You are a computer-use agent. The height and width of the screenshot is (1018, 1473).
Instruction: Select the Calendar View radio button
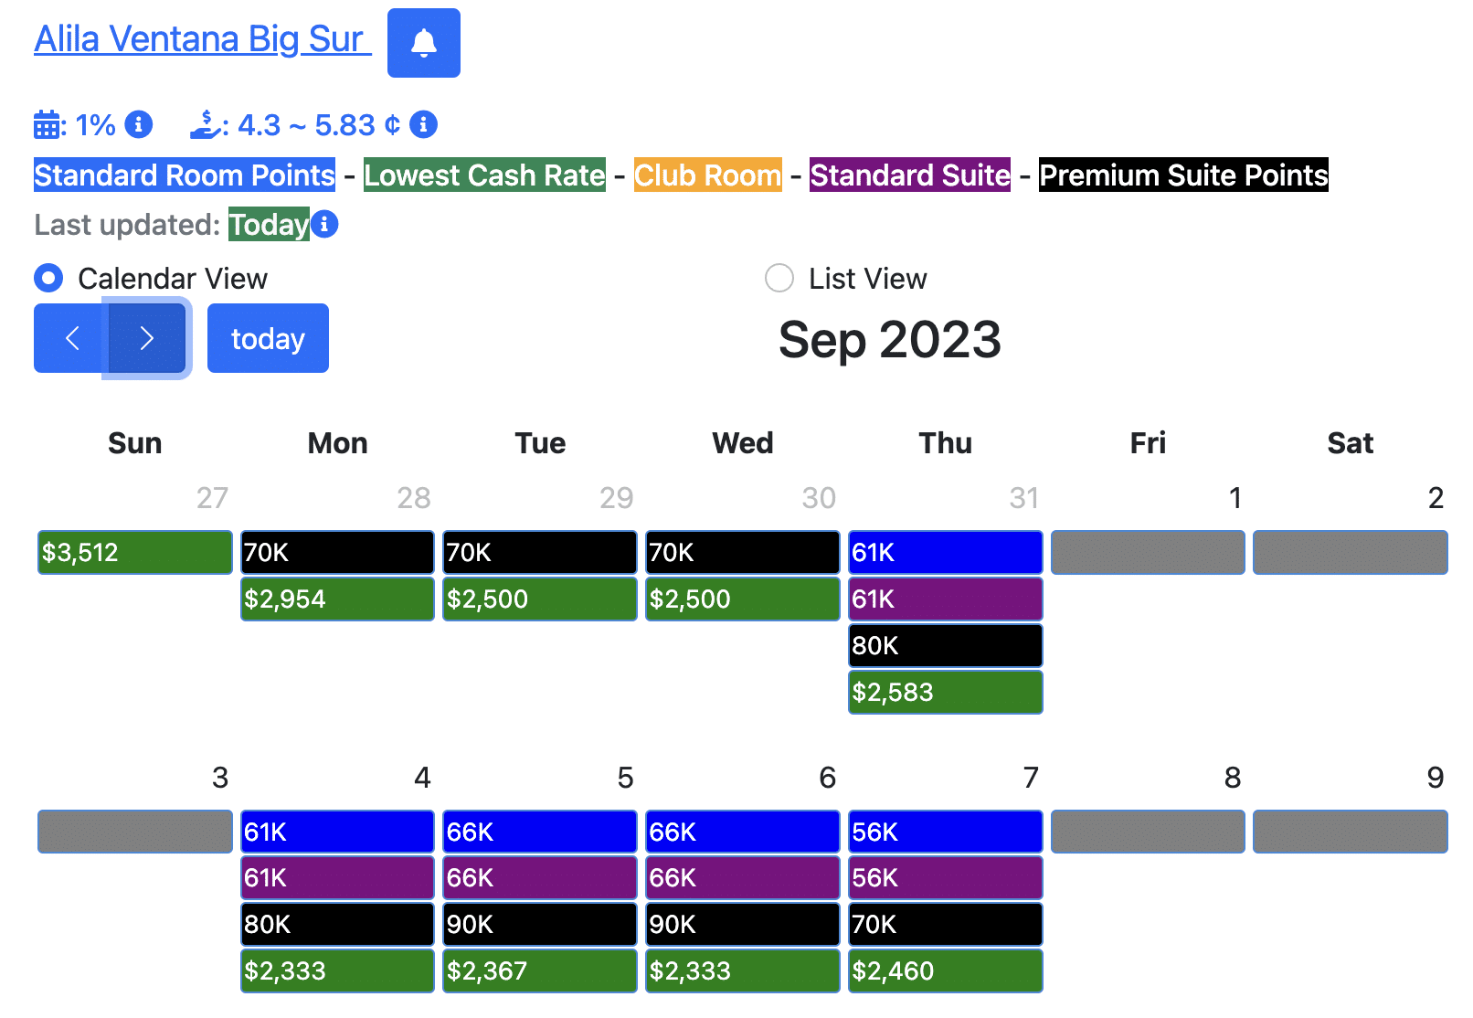coord(48,278)
